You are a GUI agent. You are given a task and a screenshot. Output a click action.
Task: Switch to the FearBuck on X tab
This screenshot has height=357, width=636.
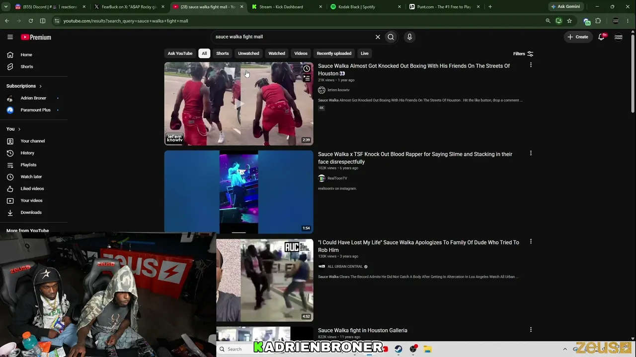click(x=129, y=7)
